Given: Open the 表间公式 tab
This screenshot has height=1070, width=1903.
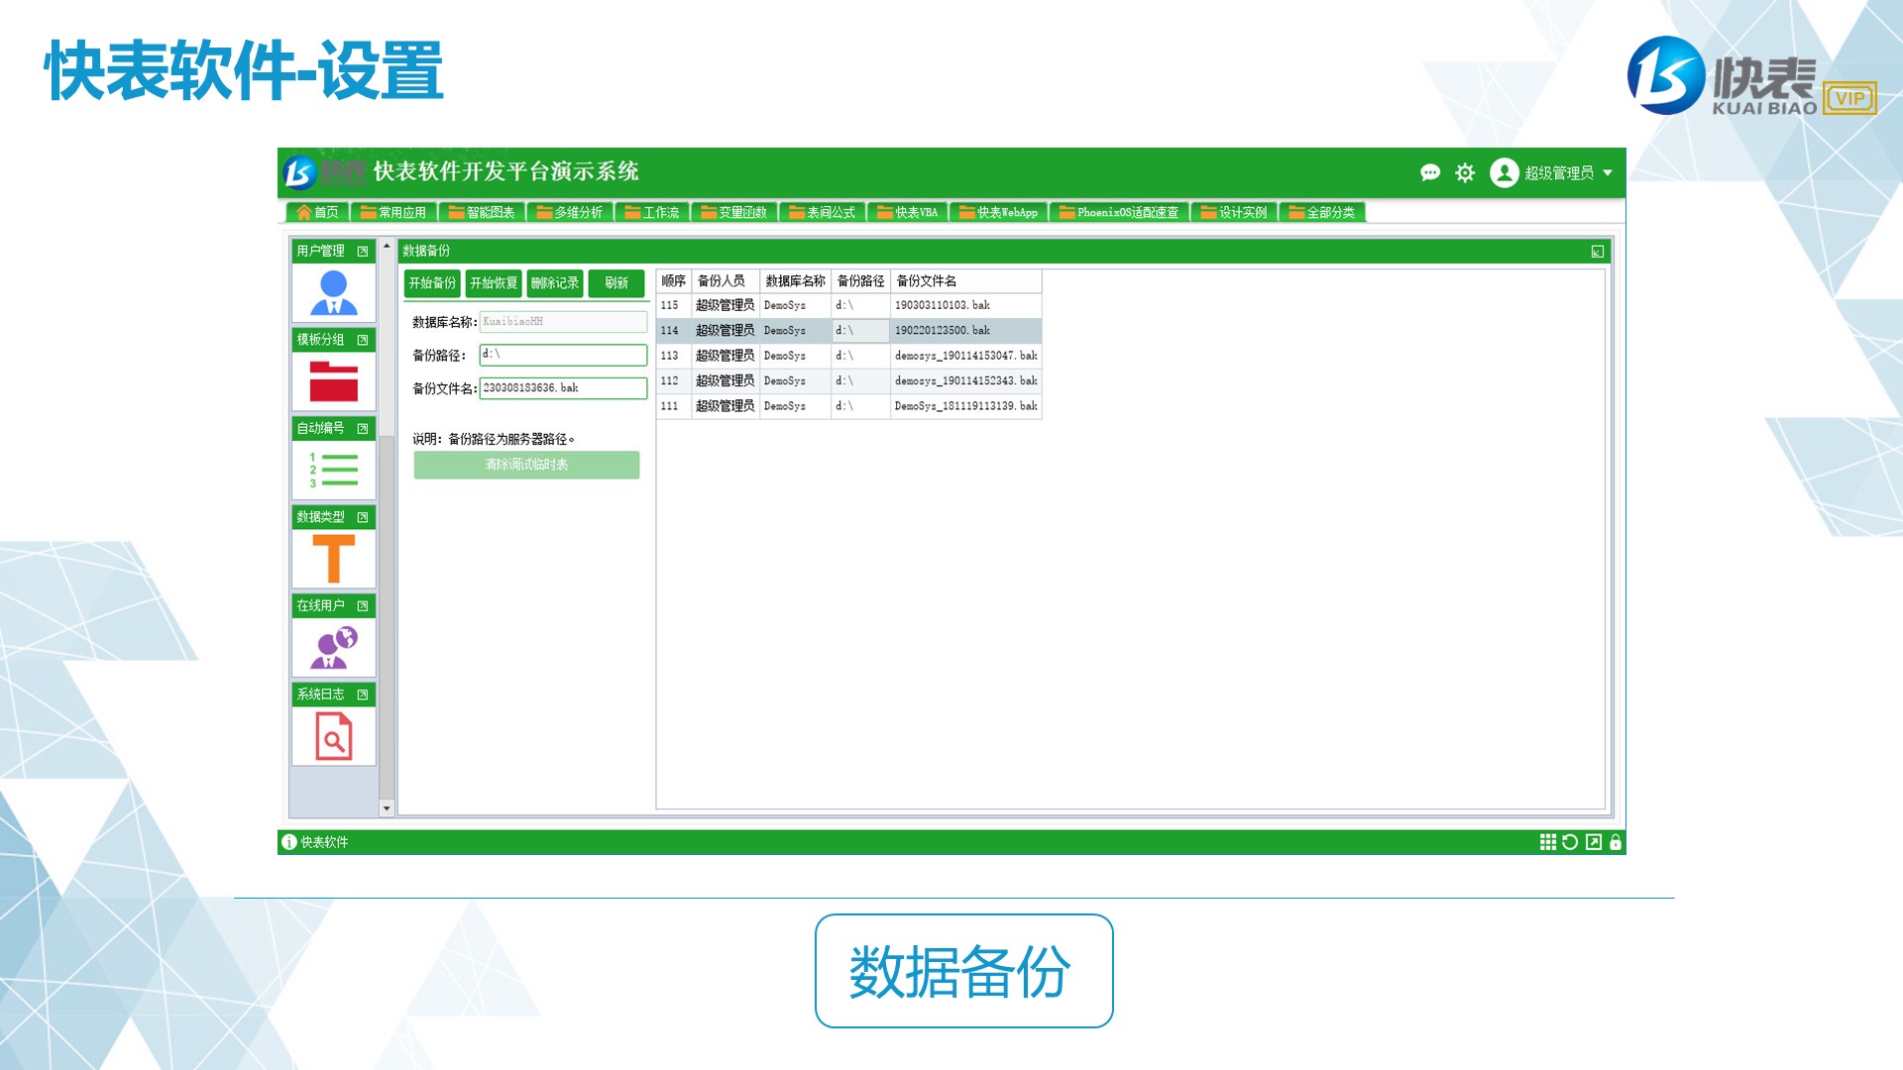Looking at the screenshot, I should (822, 212).
